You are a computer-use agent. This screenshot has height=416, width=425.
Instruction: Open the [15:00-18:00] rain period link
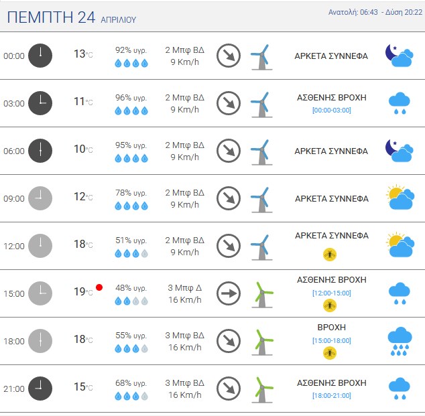pyautogui.click(x=332, y=340)
